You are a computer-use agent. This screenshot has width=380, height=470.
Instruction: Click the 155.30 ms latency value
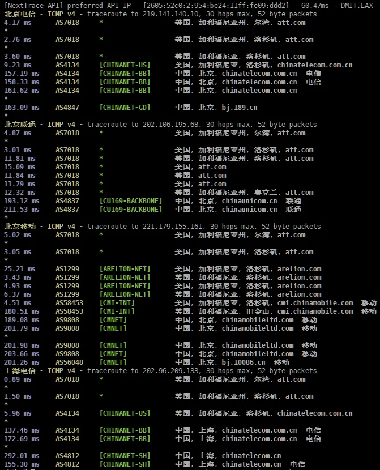(x=22, y=464)
